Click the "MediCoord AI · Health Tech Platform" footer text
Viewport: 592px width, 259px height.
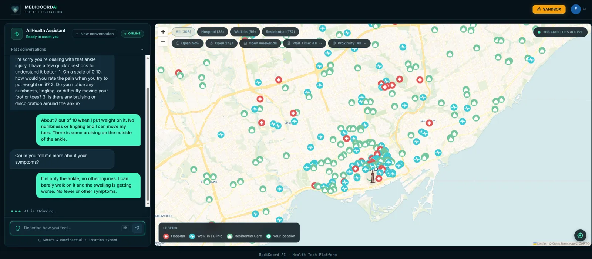298,255
